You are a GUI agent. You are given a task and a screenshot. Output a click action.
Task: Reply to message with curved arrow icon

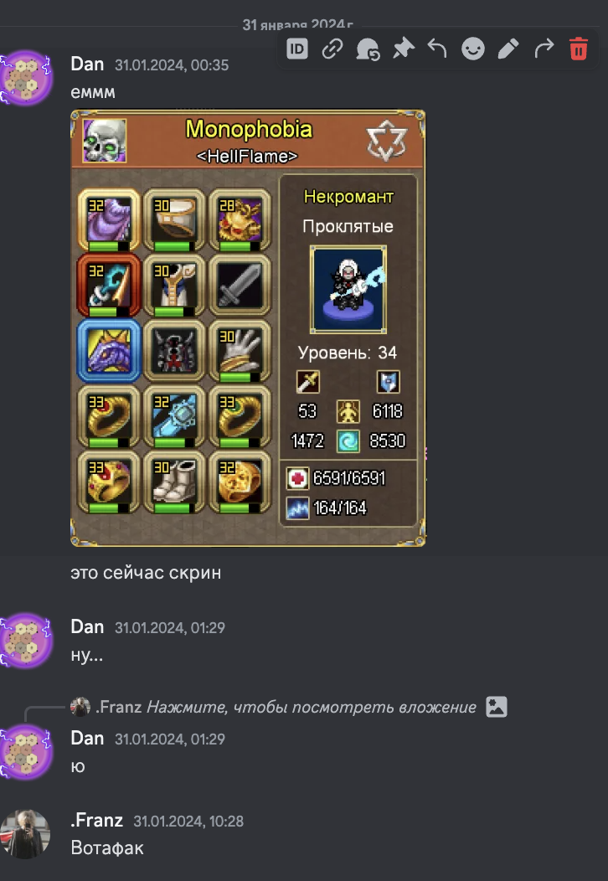pos(437,49)
